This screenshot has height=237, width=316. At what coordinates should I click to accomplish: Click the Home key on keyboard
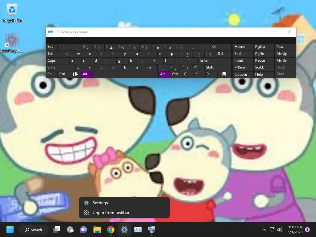pos(243,47)
